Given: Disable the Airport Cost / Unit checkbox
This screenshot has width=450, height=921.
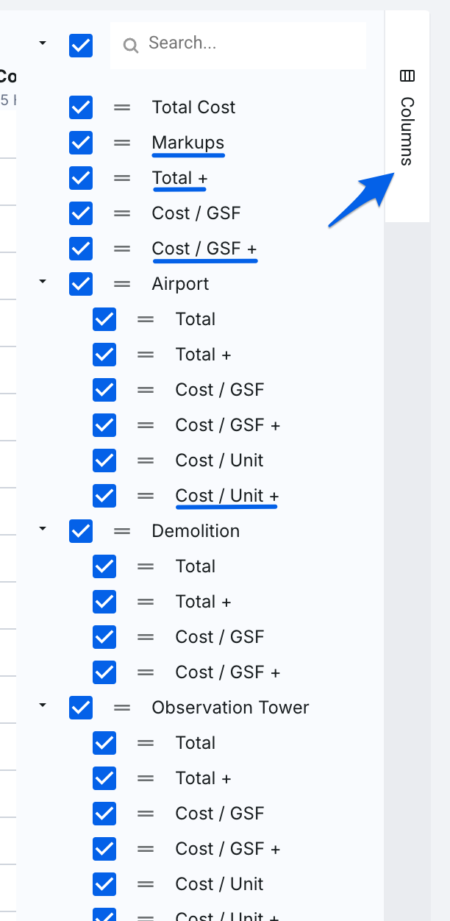Looking at the screenshot, I should pos(104,460).
